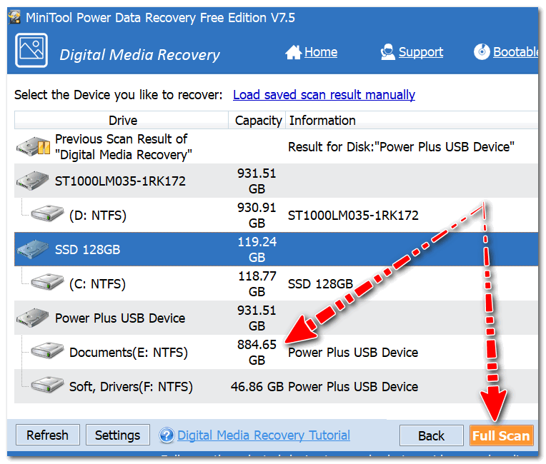Image resolution: width=546 pixels, height=464 pixels.
Task: Click the Digital Media Recovery picture icon
Action: tap(31, 51)
